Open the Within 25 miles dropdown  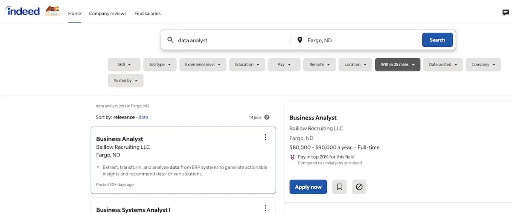[x=398, y=64]
